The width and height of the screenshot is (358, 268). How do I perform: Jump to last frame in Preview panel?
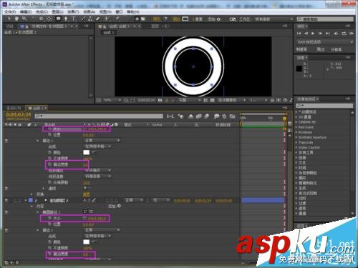click(328, 34)
